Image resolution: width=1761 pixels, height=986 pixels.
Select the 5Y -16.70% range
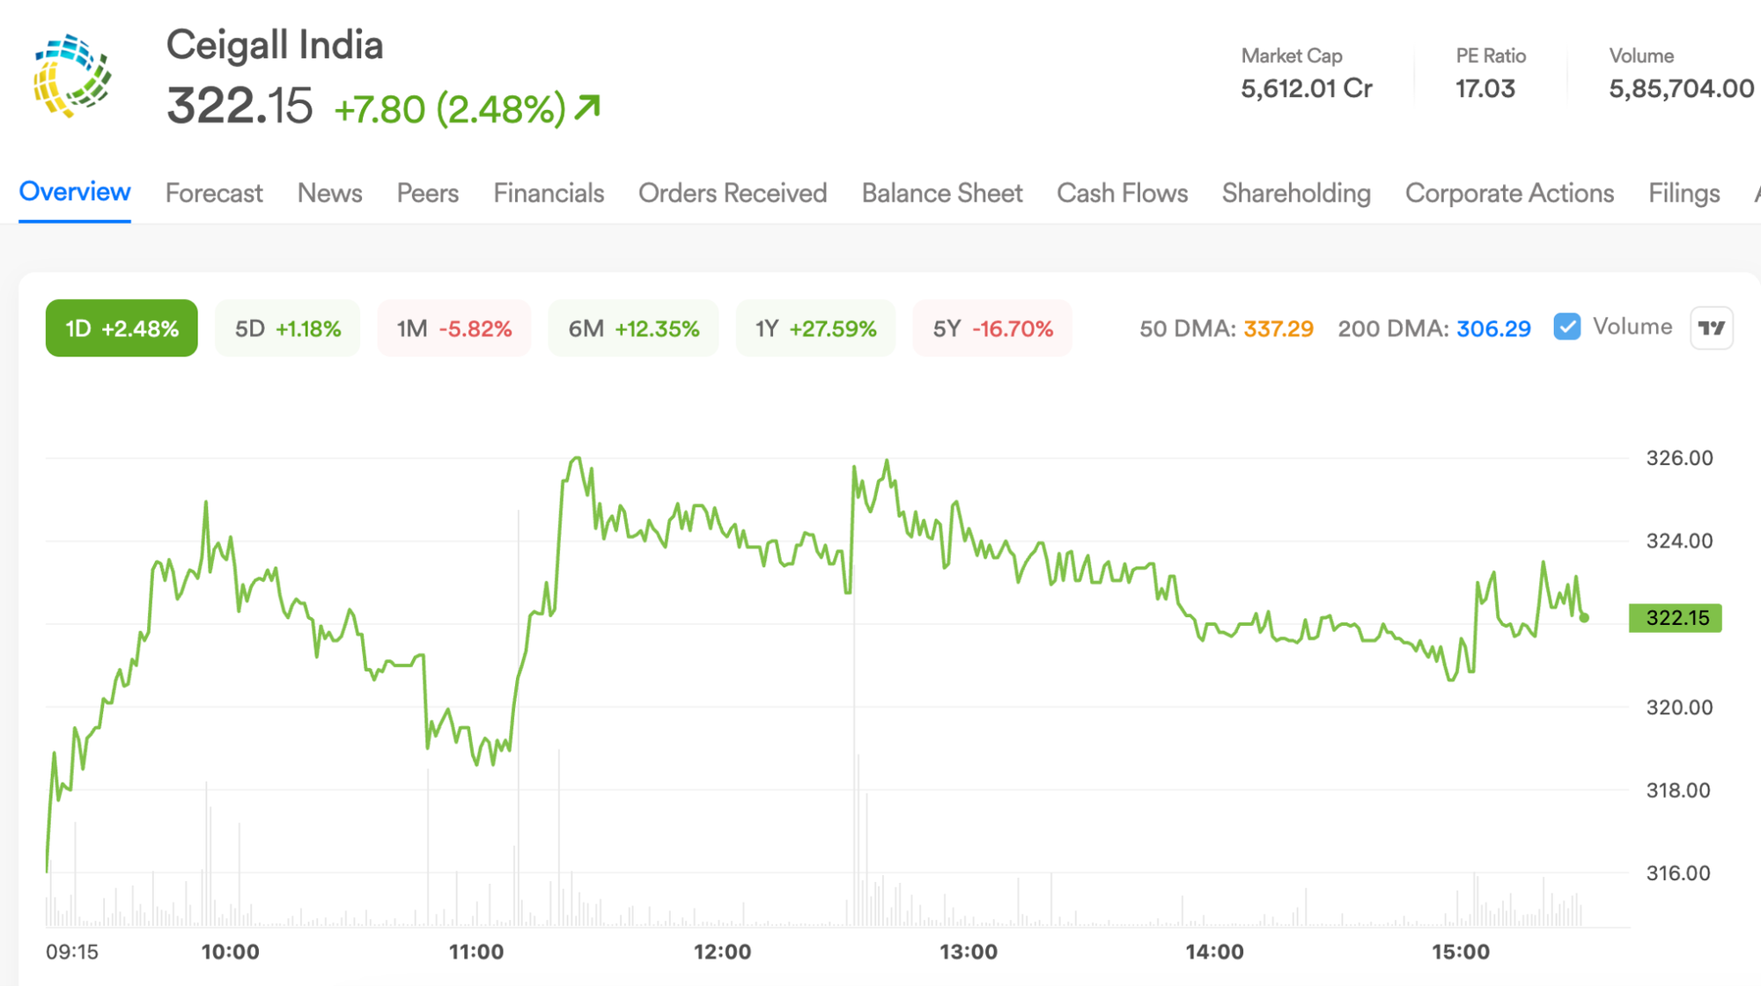point(993,328)
